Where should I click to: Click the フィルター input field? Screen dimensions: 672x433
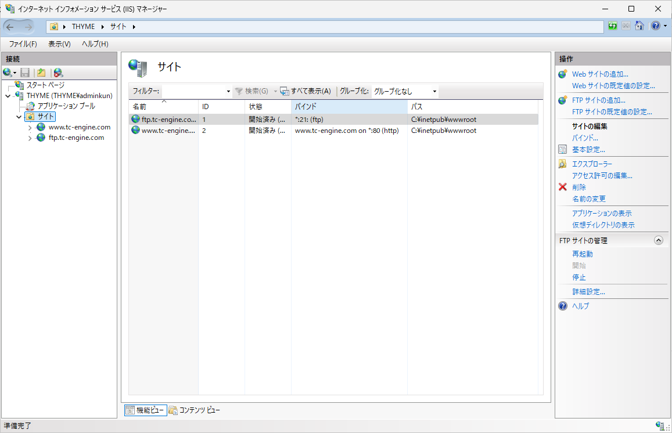click(193, 91)
